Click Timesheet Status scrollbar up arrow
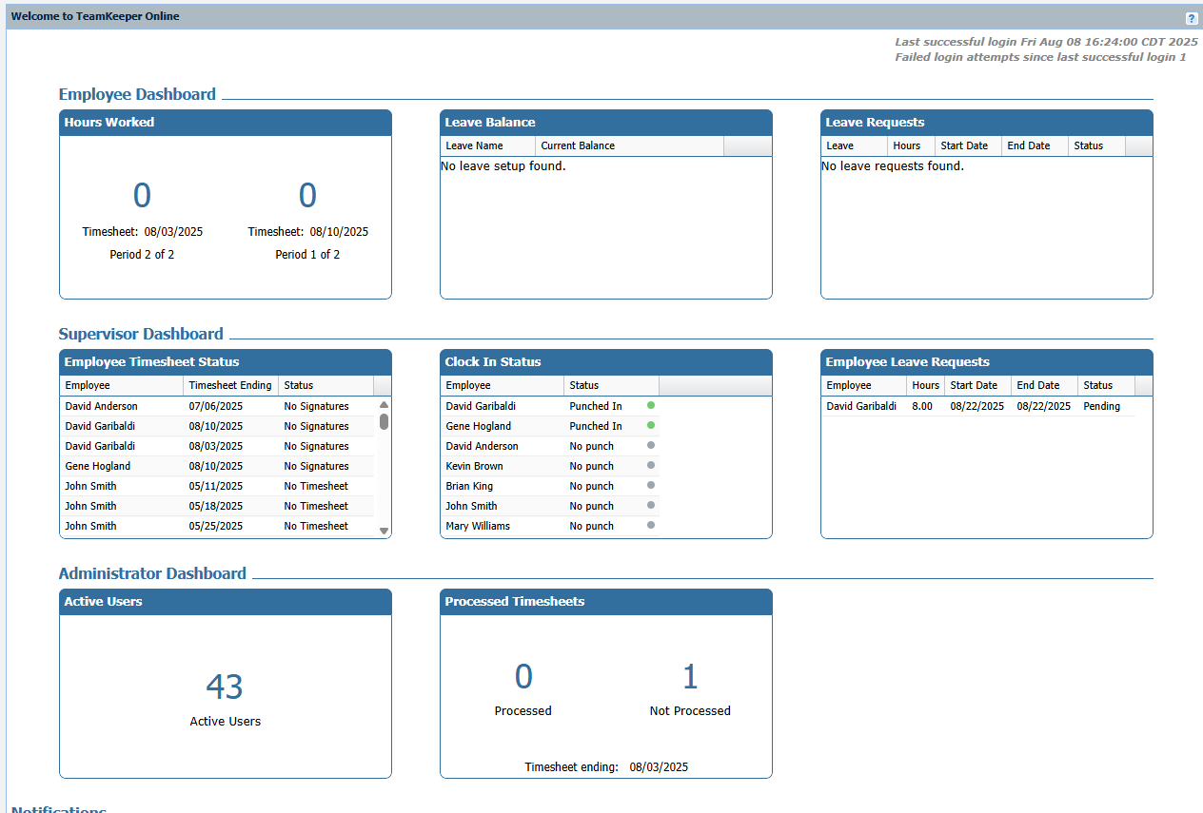 384,404
